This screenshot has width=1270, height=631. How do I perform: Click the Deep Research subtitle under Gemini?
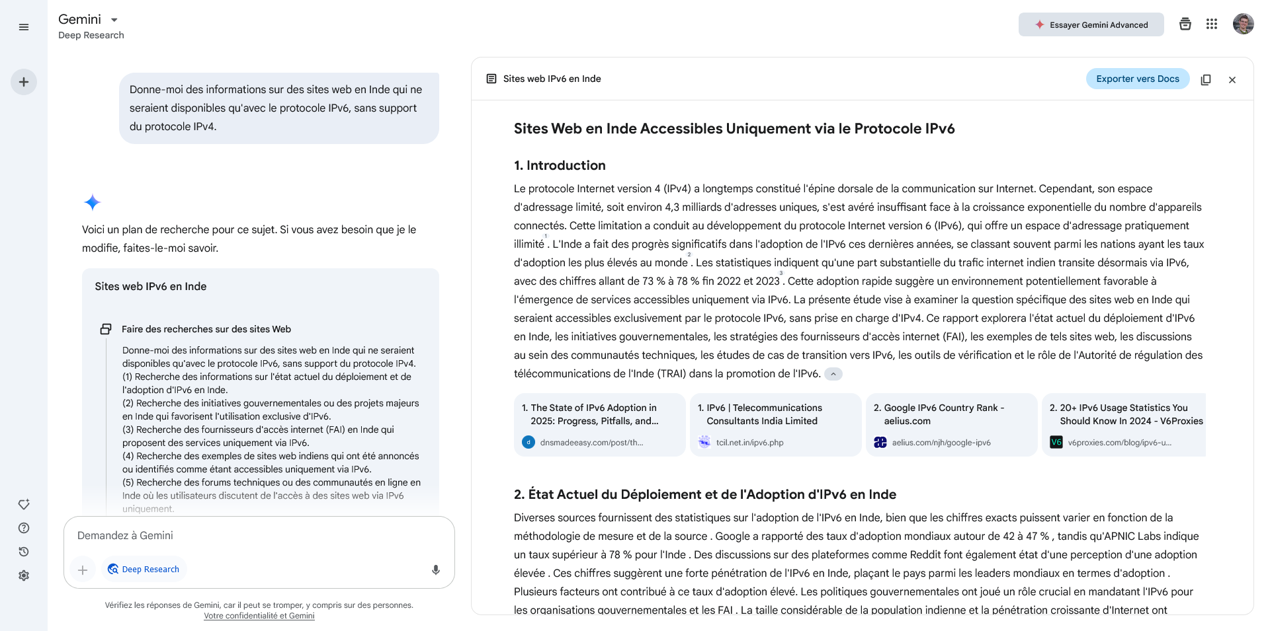tap(91, 35)
